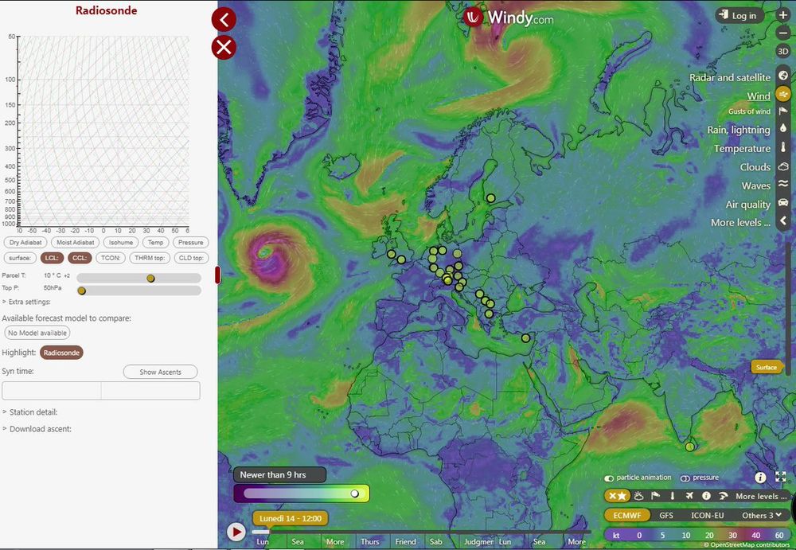
Task: Select the Clouds layer icon
Action: (782, 166)
